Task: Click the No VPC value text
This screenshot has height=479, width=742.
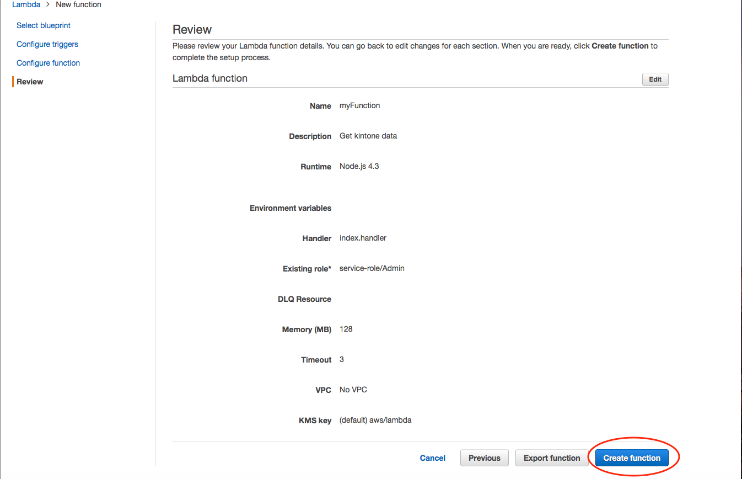Action: click(x=353, y=390)
